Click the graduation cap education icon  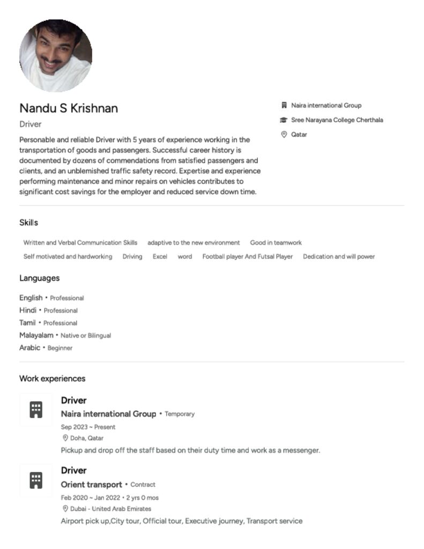click(x=284, y=120)
